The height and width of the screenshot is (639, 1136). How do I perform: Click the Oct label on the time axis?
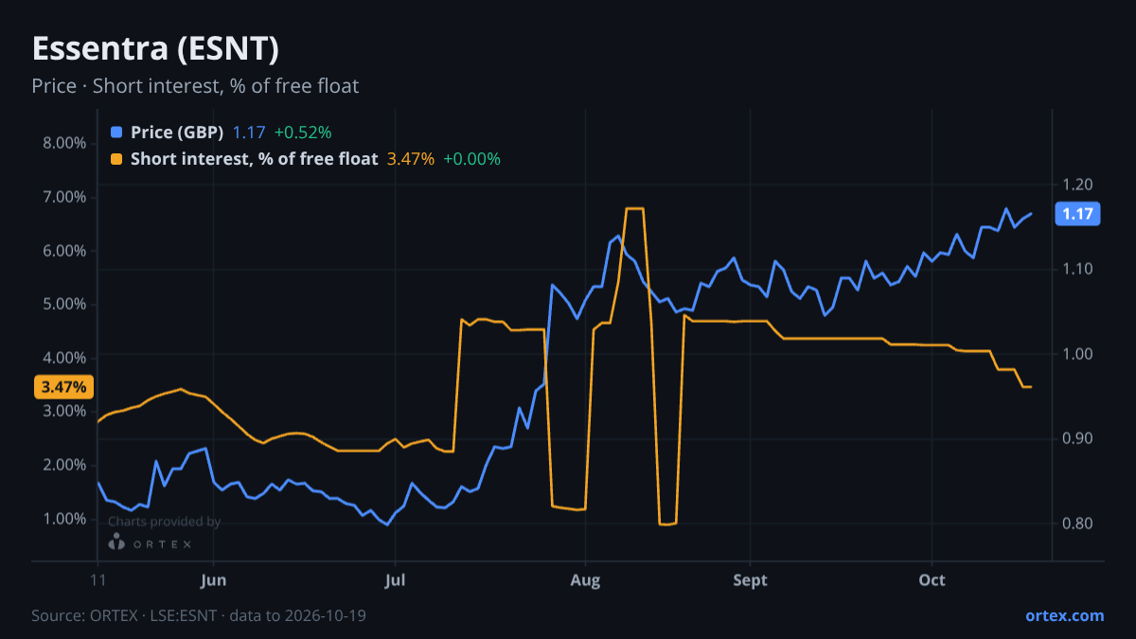pos(932,579)
